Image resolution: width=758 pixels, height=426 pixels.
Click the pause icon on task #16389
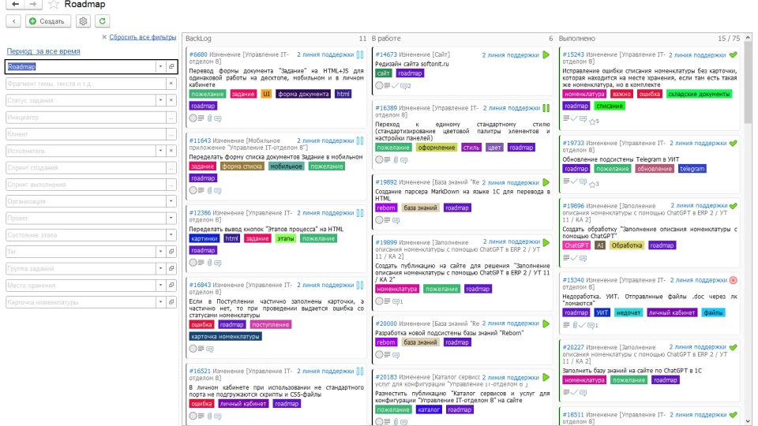click(x=546, y=108)
